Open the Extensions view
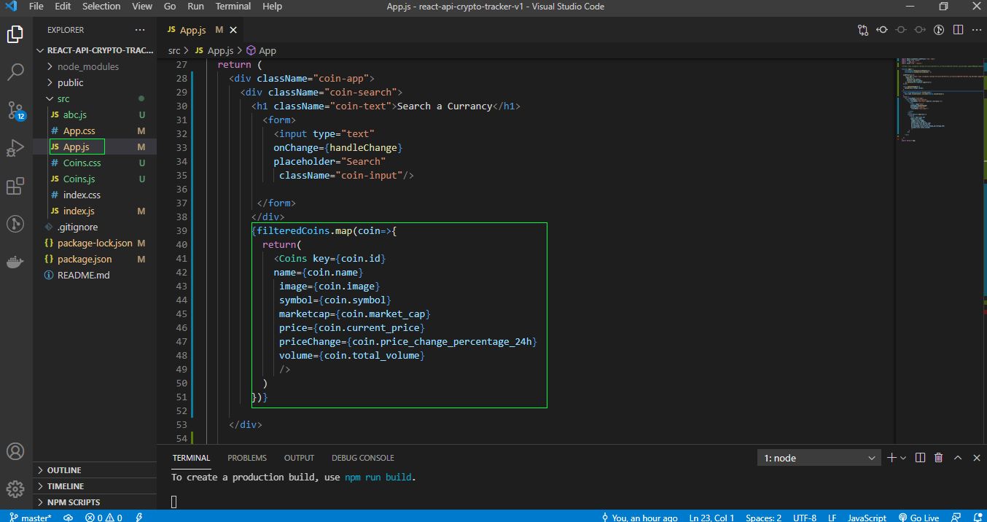987x522 pixels. (x=15, y=187)
